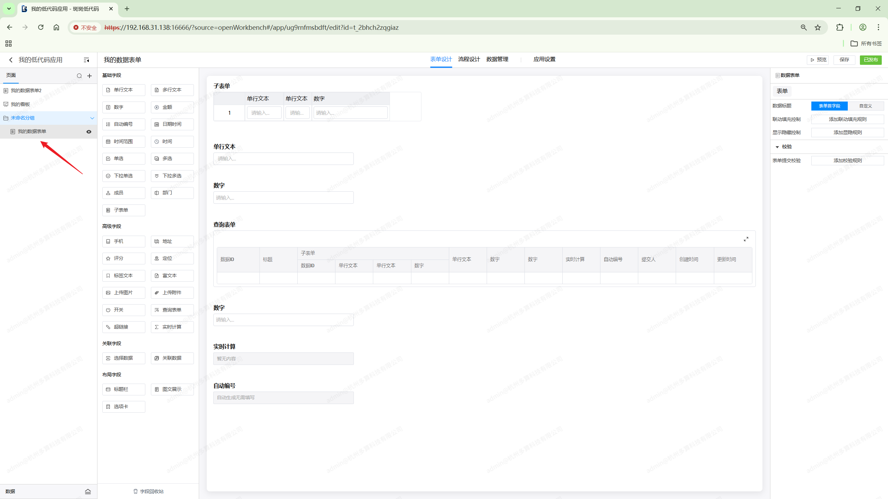Select 表单首字段 data title option
This screenshot has height=499, width=888.
(829, 106)
